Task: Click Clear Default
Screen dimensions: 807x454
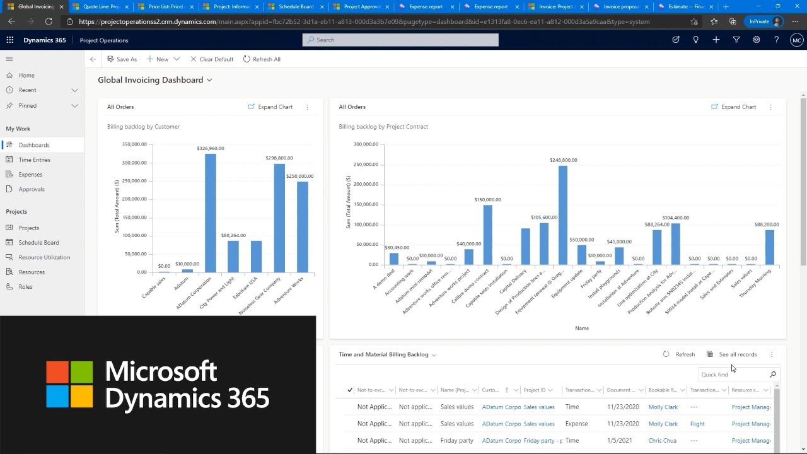Action: 212,59
